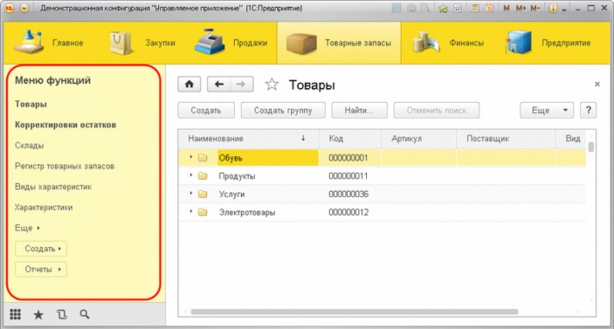Open Характеристики in functions menu
Image resolution: width=614 pixels, height=329 pixels.
point(43,207)
